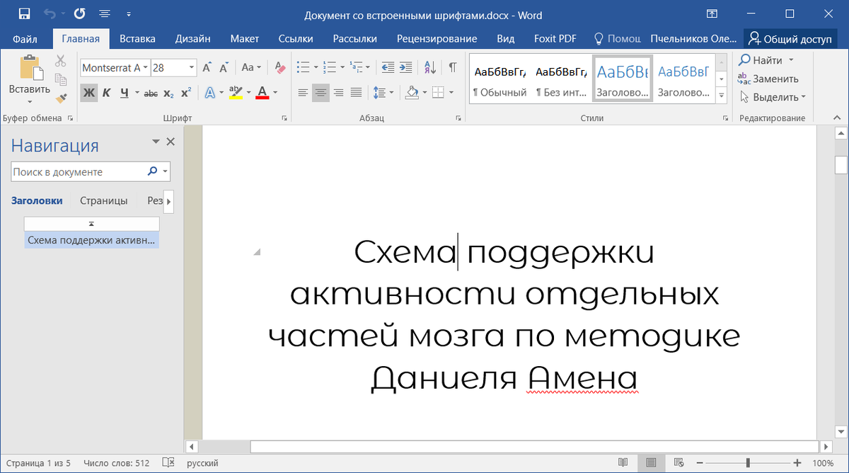Click the Общий доступ button
Image resolution: width=849 pixels, height=473 pixels.
coord(790,40)
